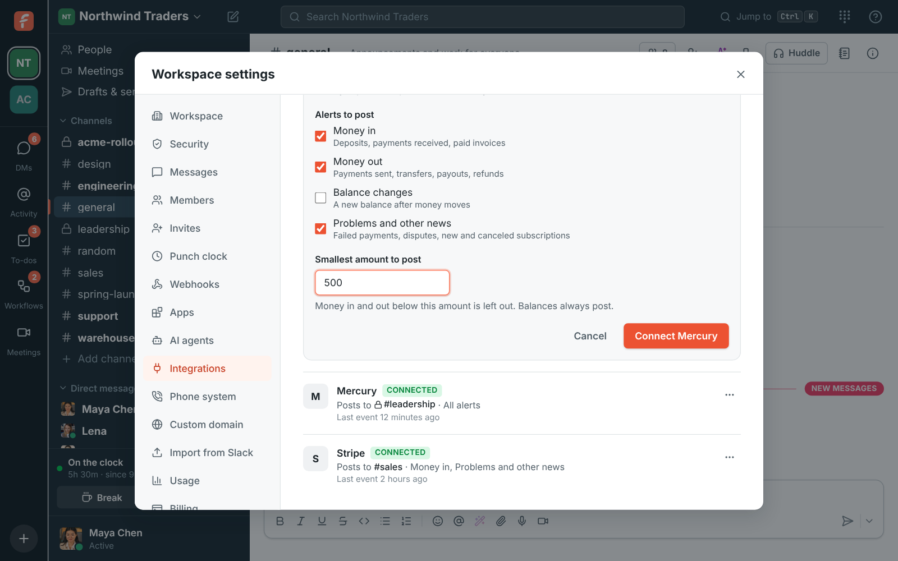Click the microphone audio clip icon
This screenshot has height=561, width=898.
click(x=522, y=521)
